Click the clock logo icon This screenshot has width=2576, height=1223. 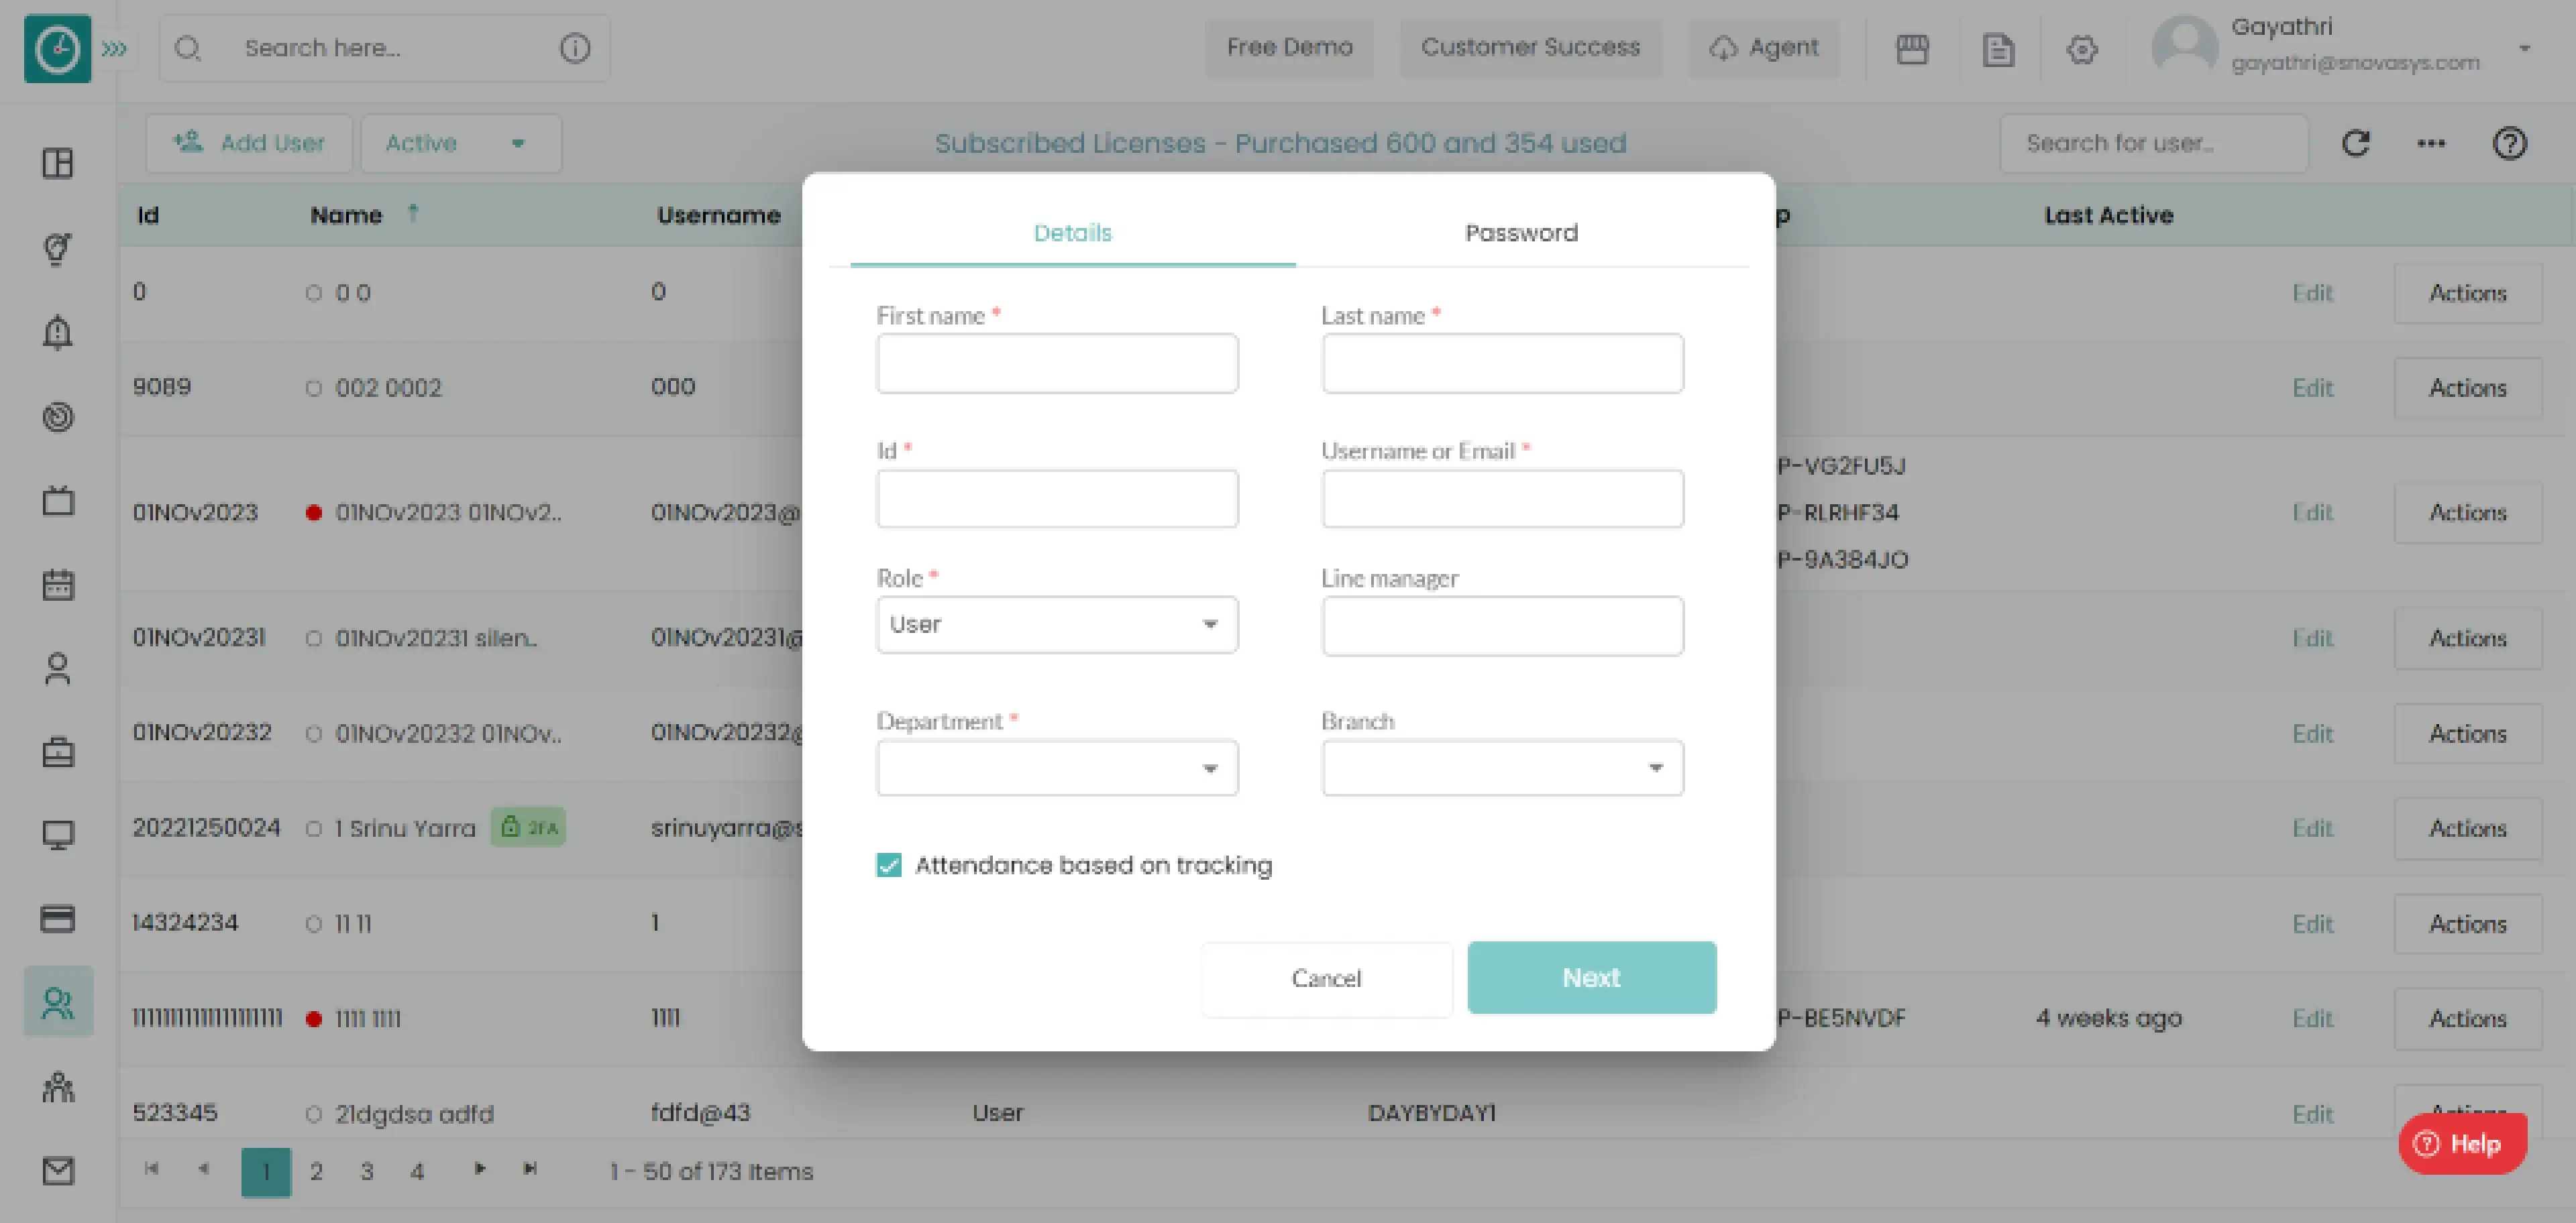tap(57, 48)
